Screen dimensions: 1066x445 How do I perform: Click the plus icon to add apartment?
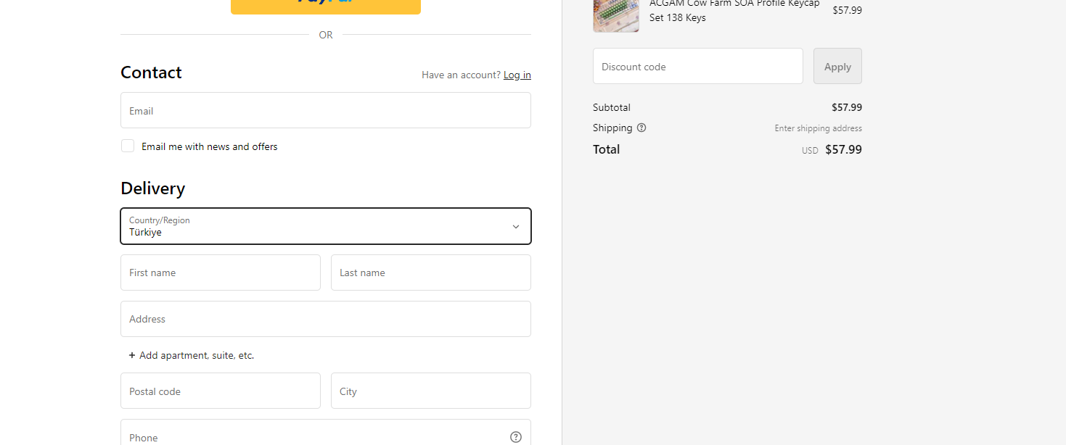[132, 355]
